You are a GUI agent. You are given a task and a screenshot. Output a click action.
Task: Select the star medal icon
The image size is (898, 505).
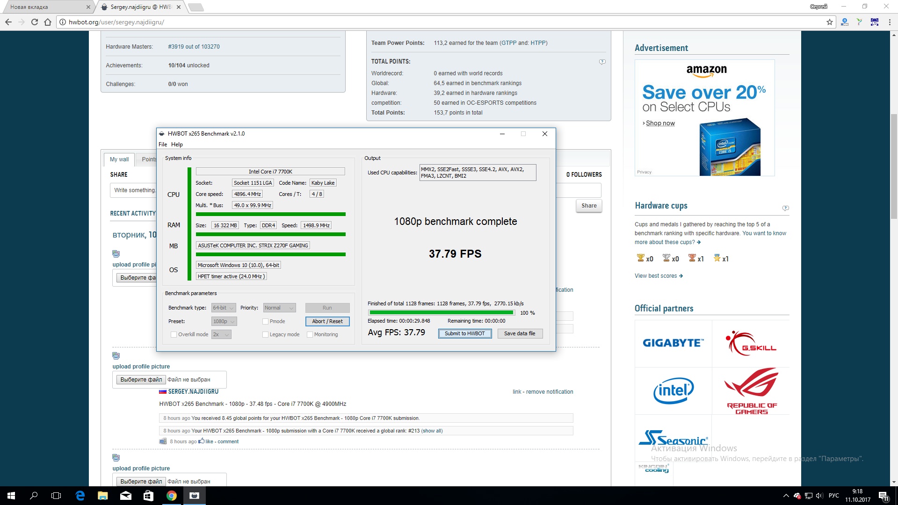(717, 258)
